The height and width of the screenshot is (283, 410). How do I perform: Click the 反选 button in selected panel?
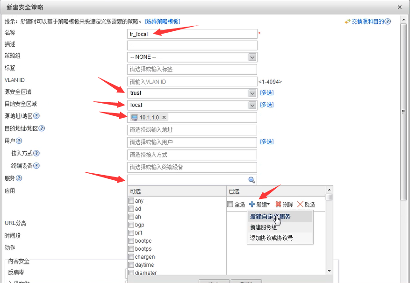coord(307,204)
